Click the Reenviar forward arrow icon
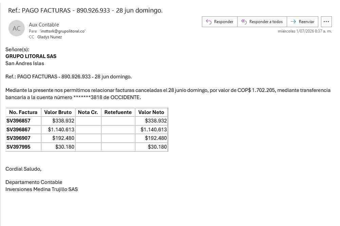 tap(293, 22)
